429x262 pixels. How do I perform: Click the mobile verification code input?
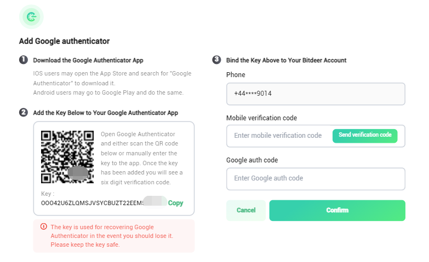(x=279, y=136)
